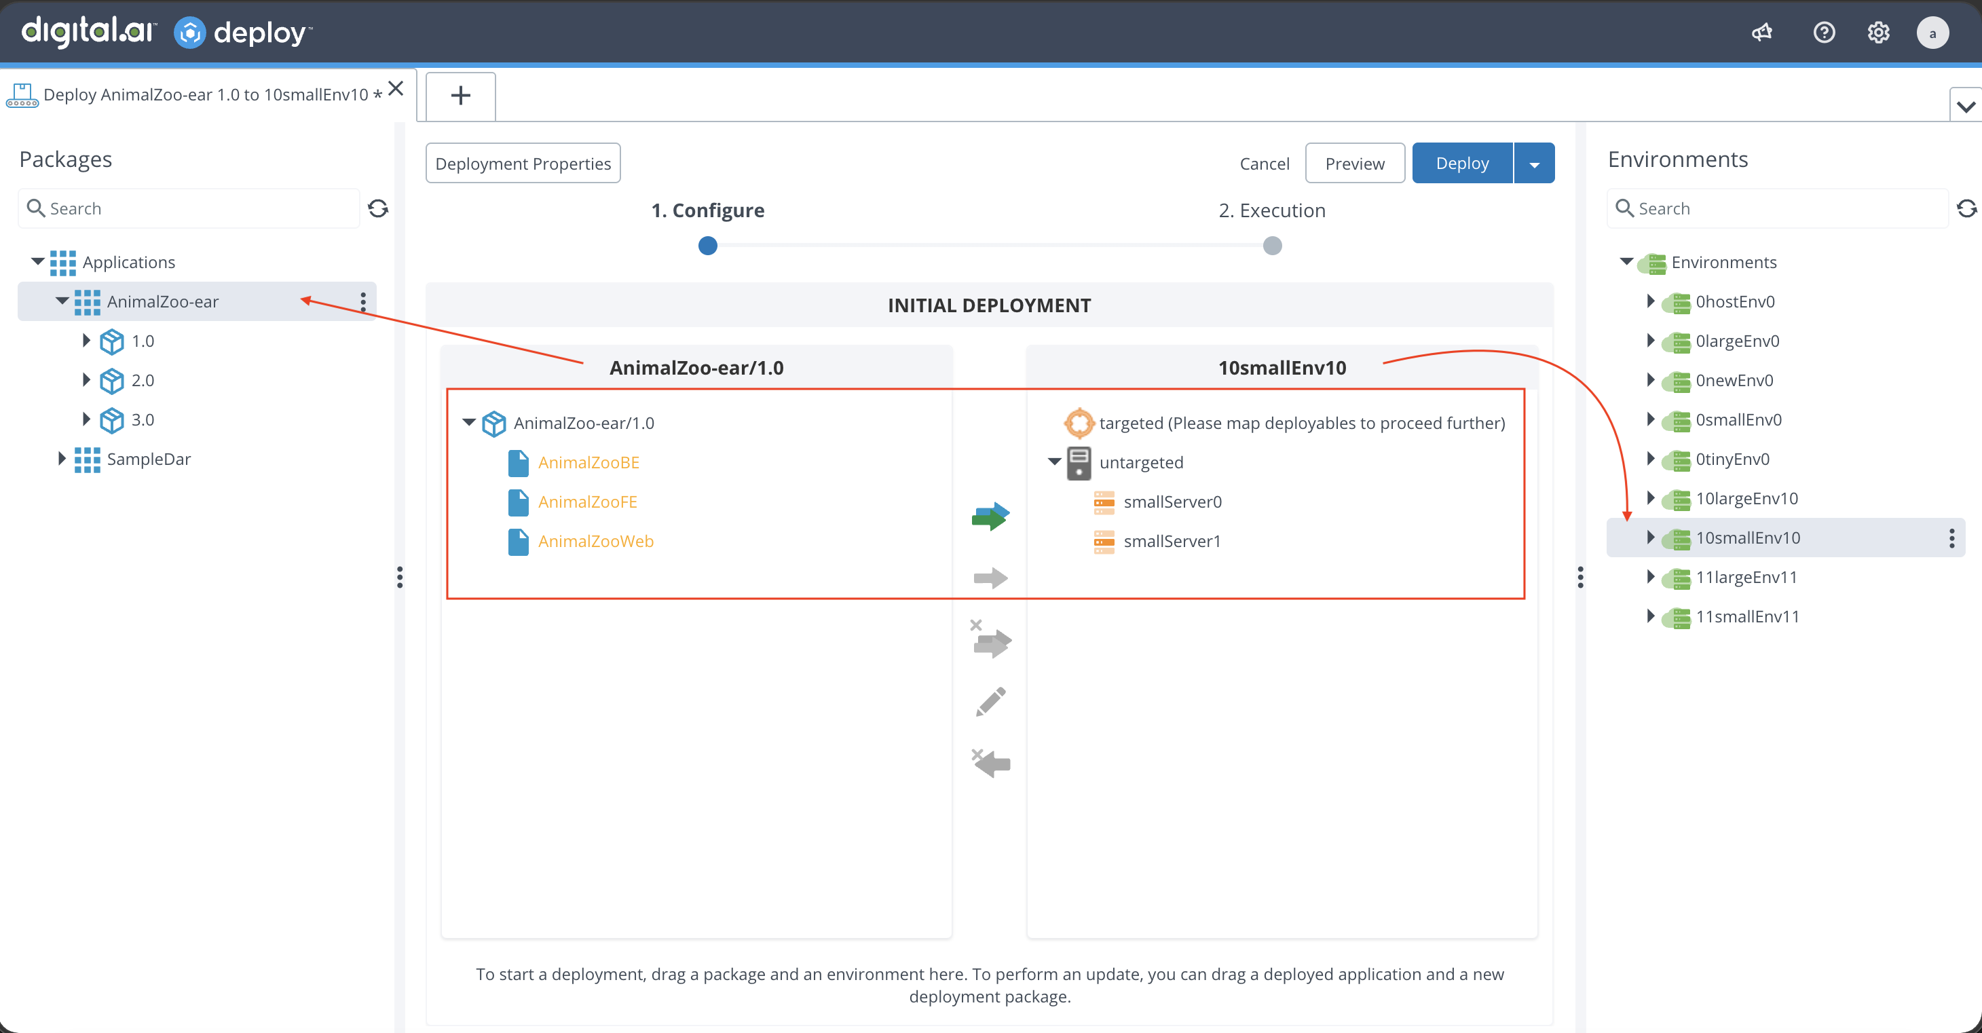Collapse the Environments root node

[1626, 261]
